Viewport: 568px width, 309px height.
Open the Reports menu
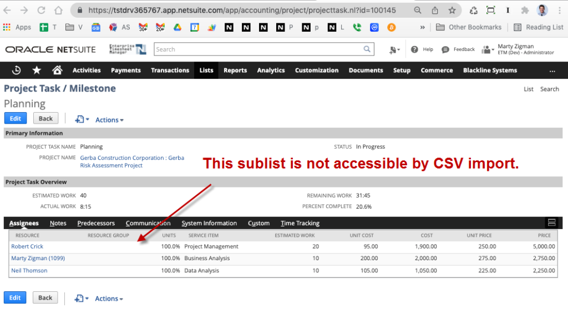(x=235, y=70)
